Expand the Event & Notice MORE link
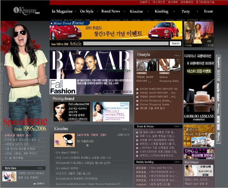228x188 pixels. click(x=177, y=126)
